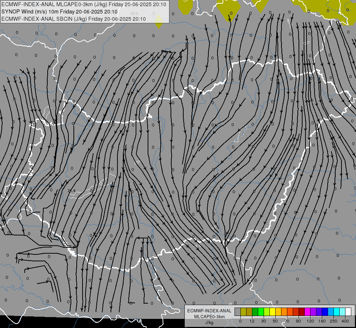Click the legend scale value 12
This screenshot has height=328, width=356.
click(252, 321)
